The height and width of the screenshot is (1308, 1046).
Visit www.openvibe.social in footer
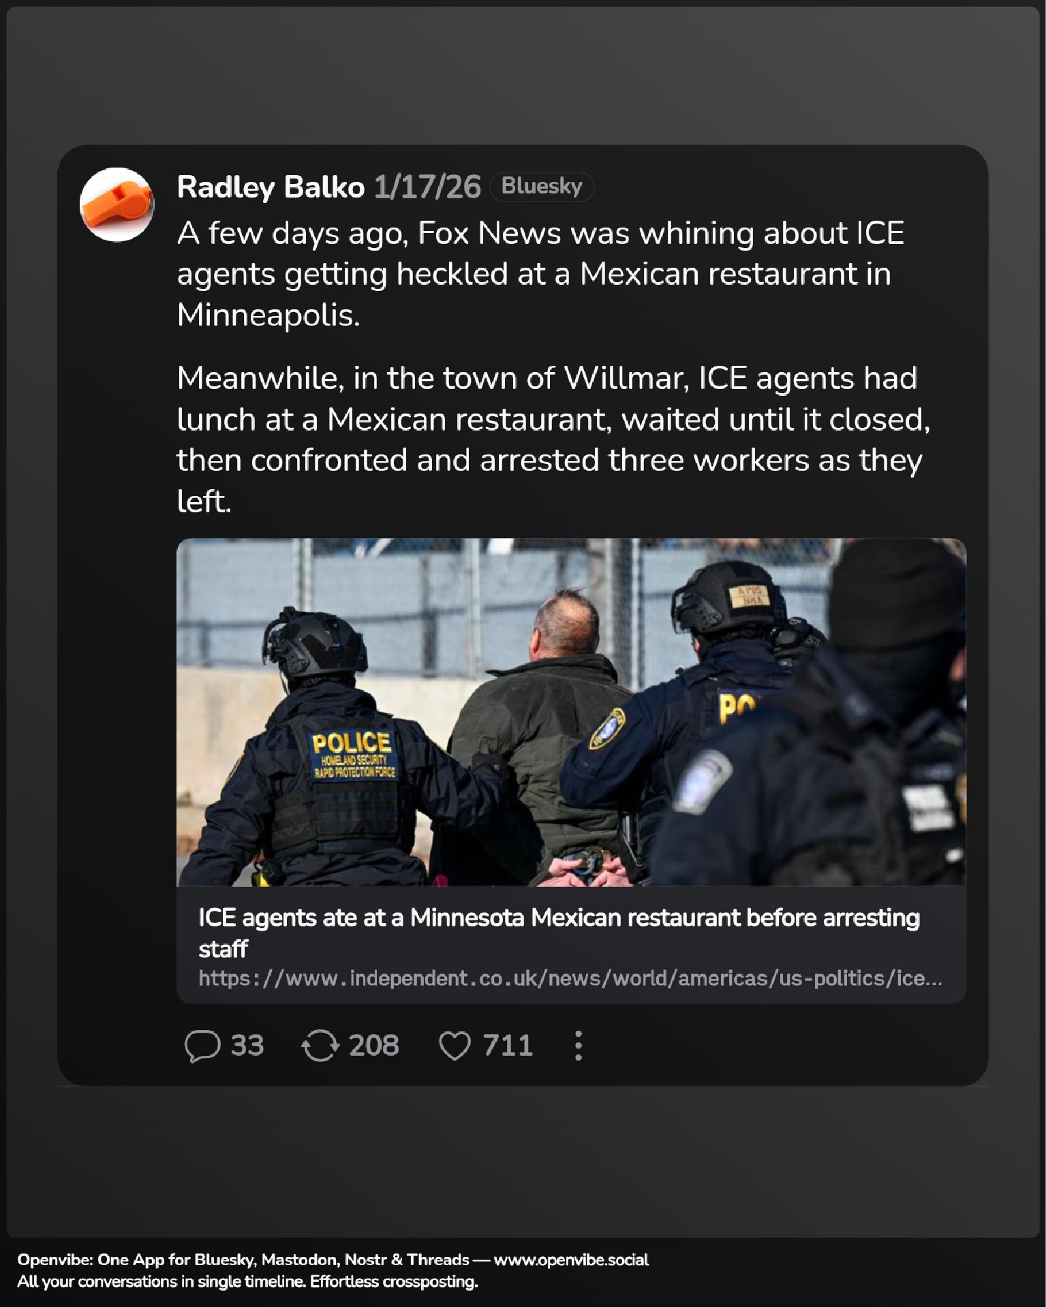tap(571, 1260)
